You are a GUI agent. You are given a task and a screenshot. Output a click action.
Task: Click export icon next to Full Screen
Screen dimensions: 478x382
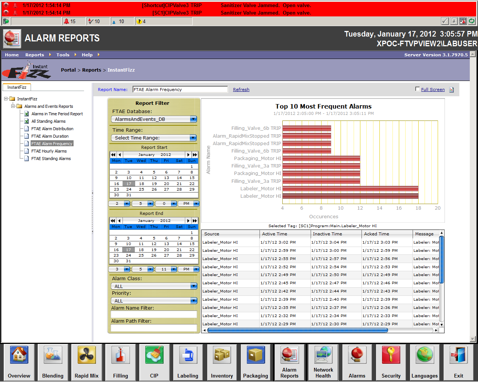click(x=451, y=90)
